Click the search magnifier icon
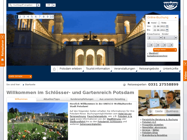This screenshot has height=140, width=187. [11, 5]
